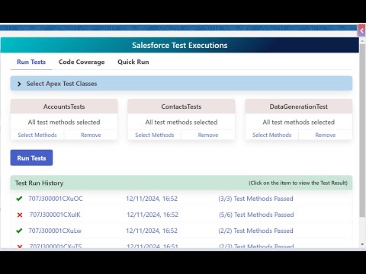The width and height of the screenshot is (366, 274).
Task: Click green check icon for 707J300001CXuLw
Action: click(19, 231)
